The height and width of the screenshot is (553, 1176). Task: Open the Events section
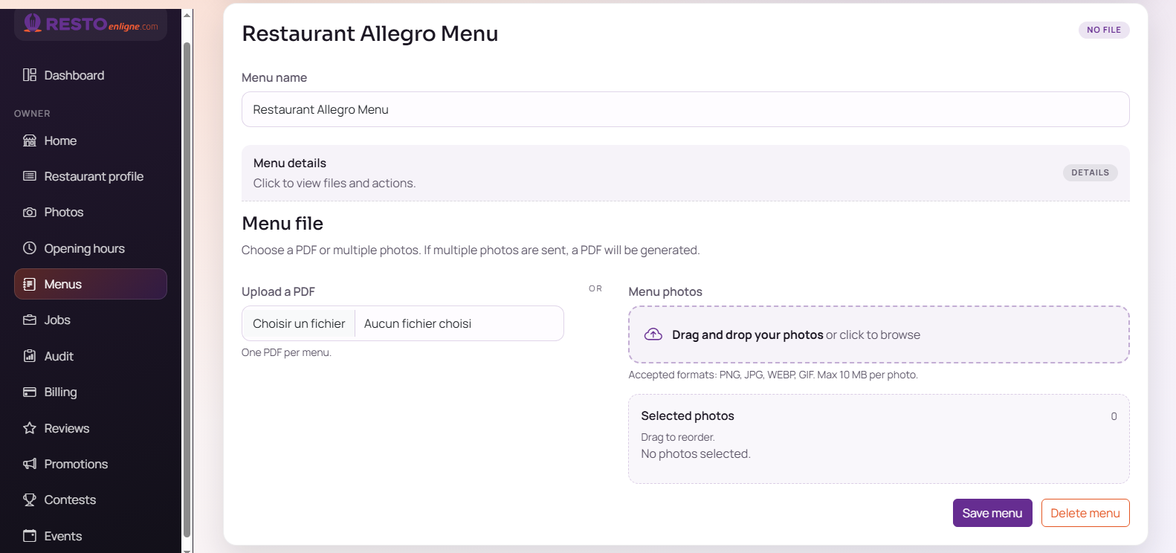(63, 535)
